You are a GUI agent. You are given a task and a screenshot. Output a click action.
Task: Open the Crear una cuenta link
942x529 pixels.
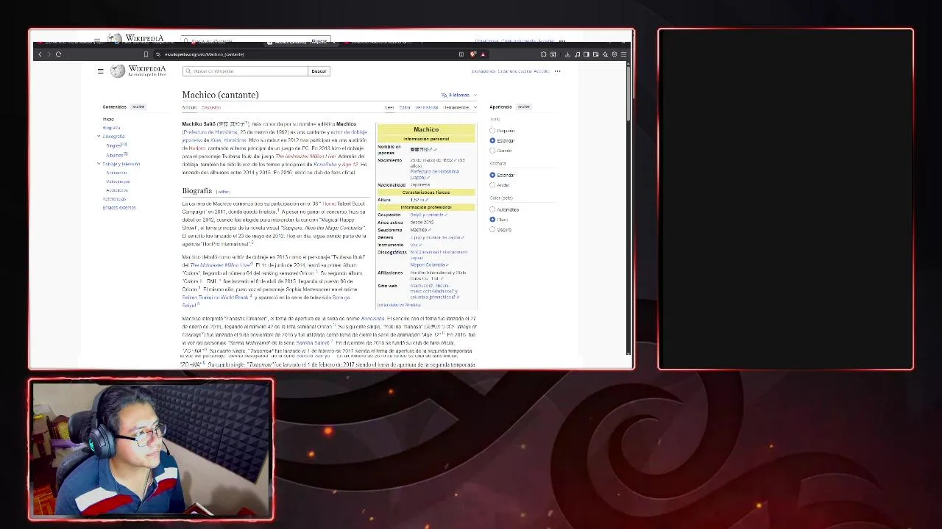click(514, 71)
